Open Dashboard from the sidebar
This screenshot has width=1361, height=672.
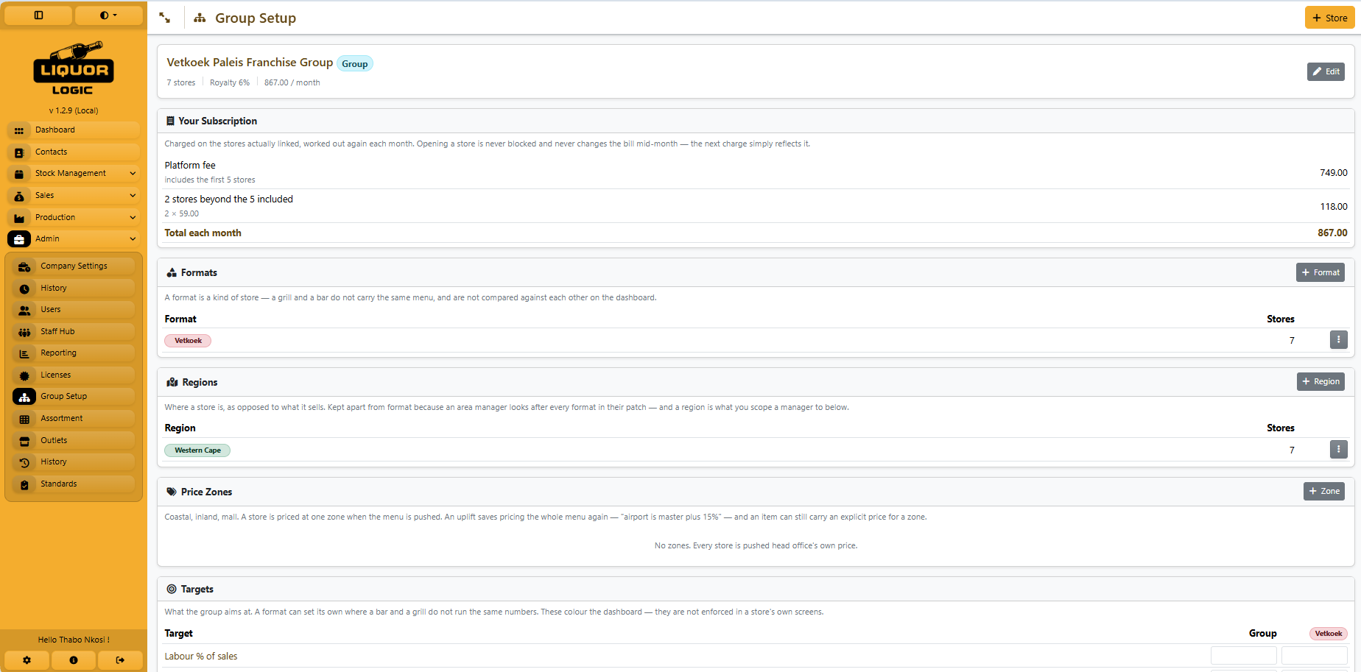click(73, 130)
